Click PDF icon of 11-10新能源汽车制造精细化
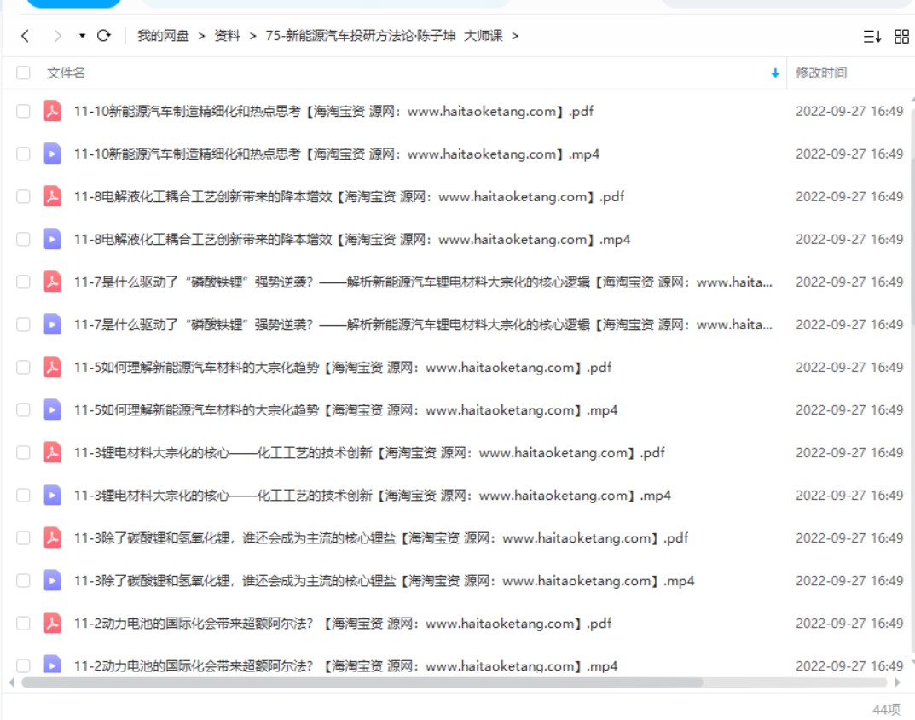915x720 pixels. click(x=53, y=111)
